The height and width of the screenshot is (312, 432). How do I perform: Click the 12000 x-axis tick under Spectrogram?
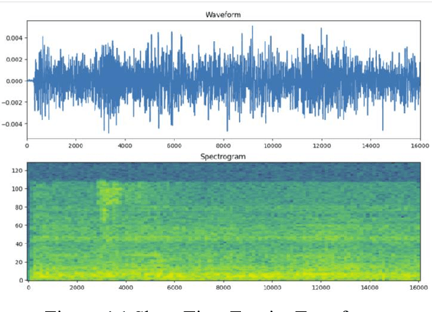point(321,288)
